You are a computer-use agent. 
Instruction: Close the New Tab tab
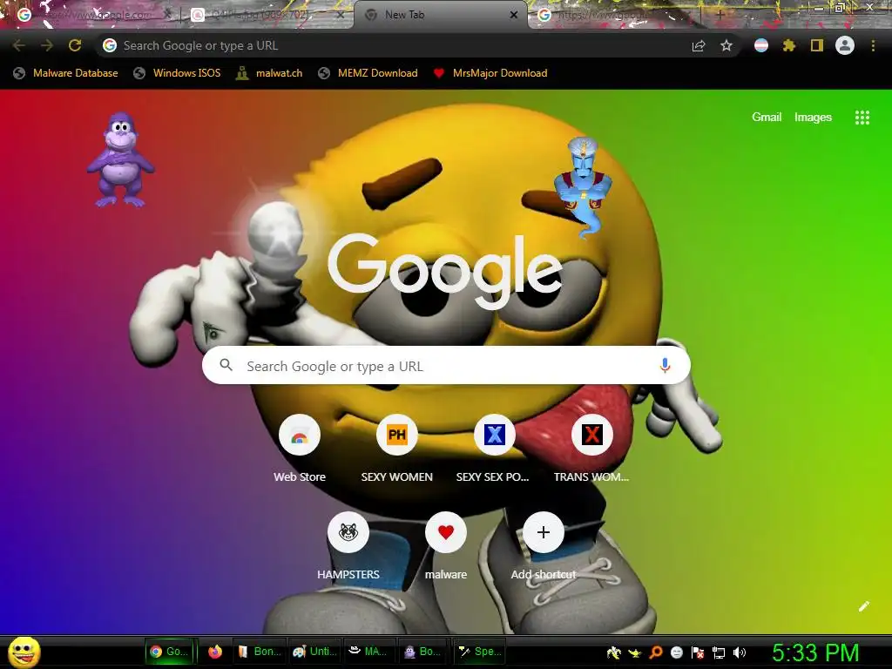514,15
